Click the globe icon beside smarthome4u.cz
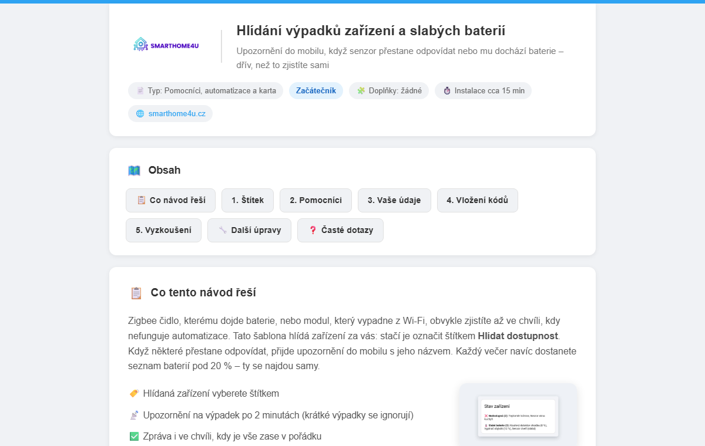 pyautogui.click(x=140, y=114)
